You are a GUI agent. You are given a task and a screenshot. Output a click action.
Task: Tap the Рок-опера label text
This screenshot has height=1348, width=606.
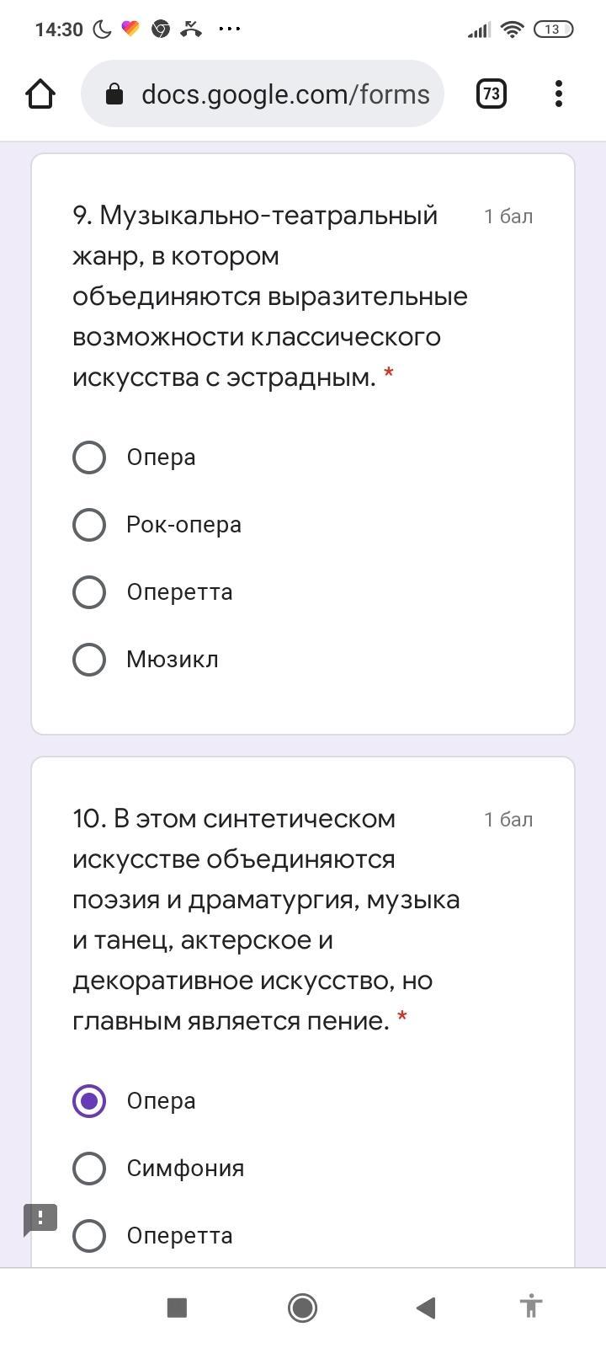(183, 525)
